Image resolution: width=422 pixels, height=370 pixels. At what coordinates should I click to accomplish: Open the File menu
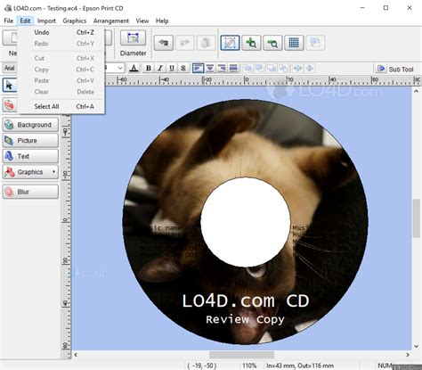click(8, 21)
